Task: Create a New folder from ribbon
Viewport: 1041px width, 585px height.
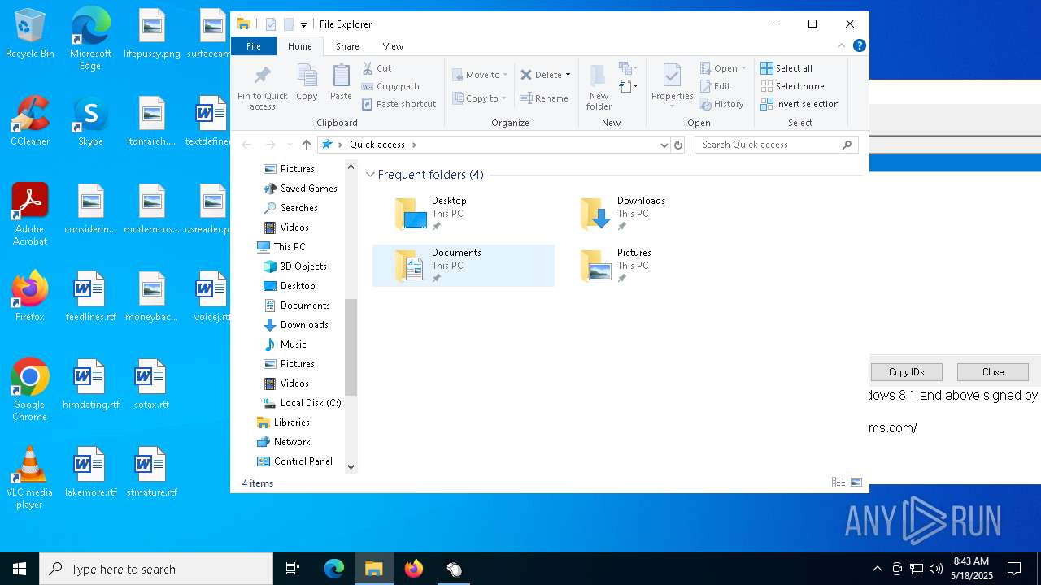Action: (599, 88)
